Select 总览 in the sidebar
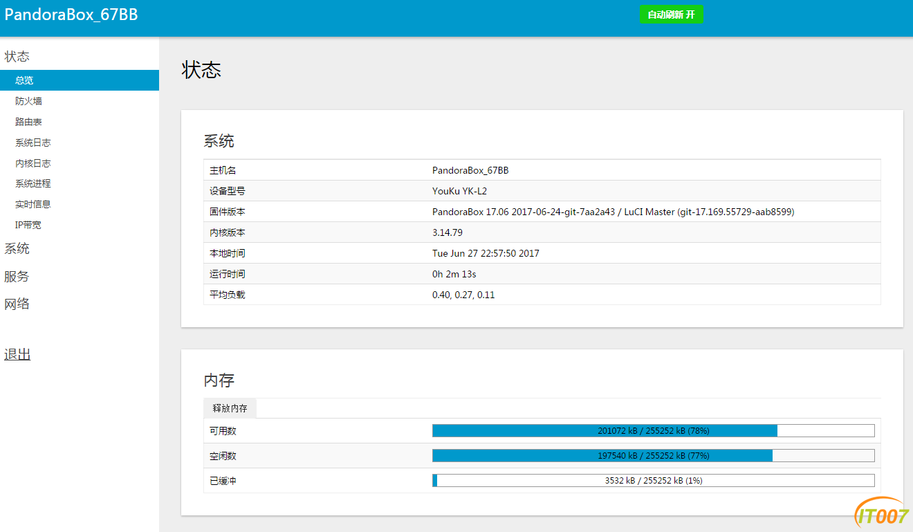 click(80, 80)
